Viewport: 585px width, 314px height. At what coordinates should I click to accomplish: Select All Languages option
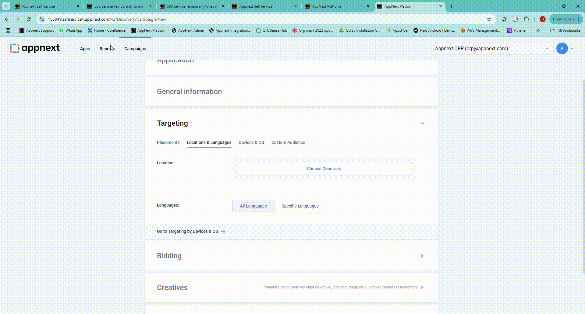pyautogui.click(x=253, y=206)
